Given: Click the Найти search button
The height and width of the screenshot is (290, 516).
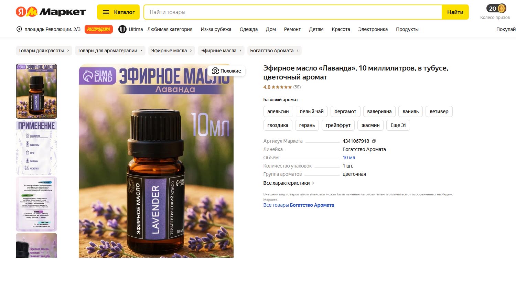Looking at the screenshot, I should (x=455, y=12).
